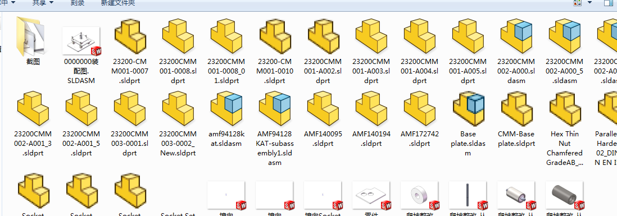Select the white washer ring part thumbnail
The height and width of the screenshot is (216, 617).
(420, 195)
